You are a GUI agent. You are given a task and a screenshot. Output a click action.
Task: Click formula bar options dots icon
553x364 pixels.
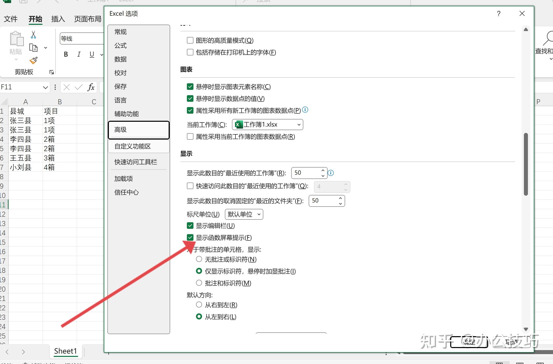55,87
